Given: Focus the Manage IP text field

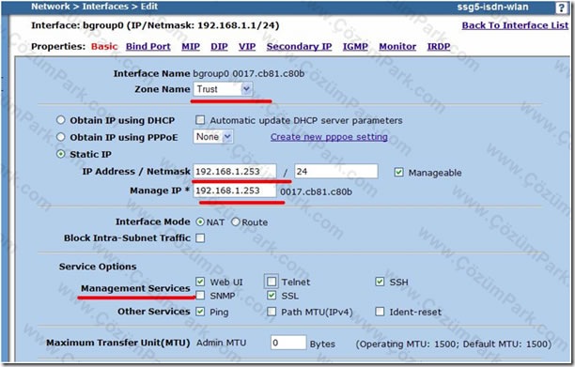Looking at the screenshot, I should click(235, 191).
